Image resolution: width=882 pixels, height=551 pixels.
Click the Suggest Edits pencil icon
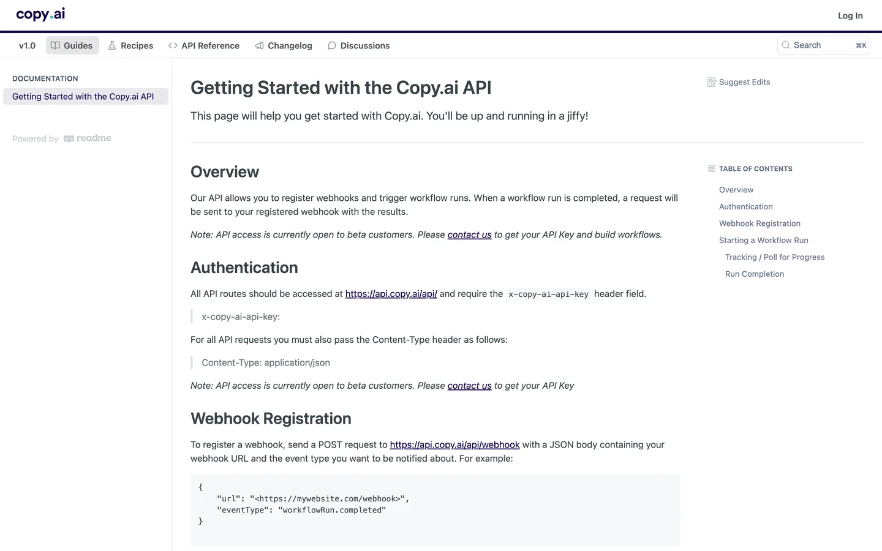pyautogui.click(x=711, y=82)
